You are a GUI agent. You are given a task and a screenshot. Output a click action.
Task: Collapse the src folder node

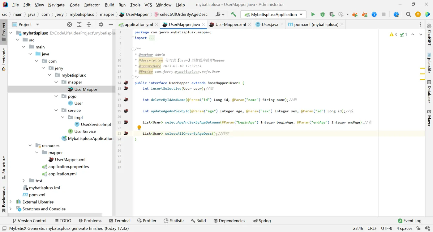pos(17,40)
